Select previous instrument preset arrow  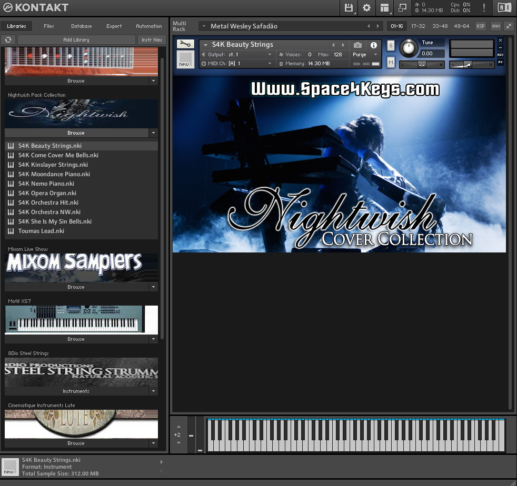point(333,45)
